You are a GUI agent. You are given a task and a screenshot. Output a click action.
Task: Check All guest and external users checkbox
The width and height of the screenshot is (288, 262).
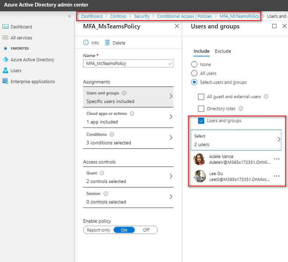[x=201, y=97]
